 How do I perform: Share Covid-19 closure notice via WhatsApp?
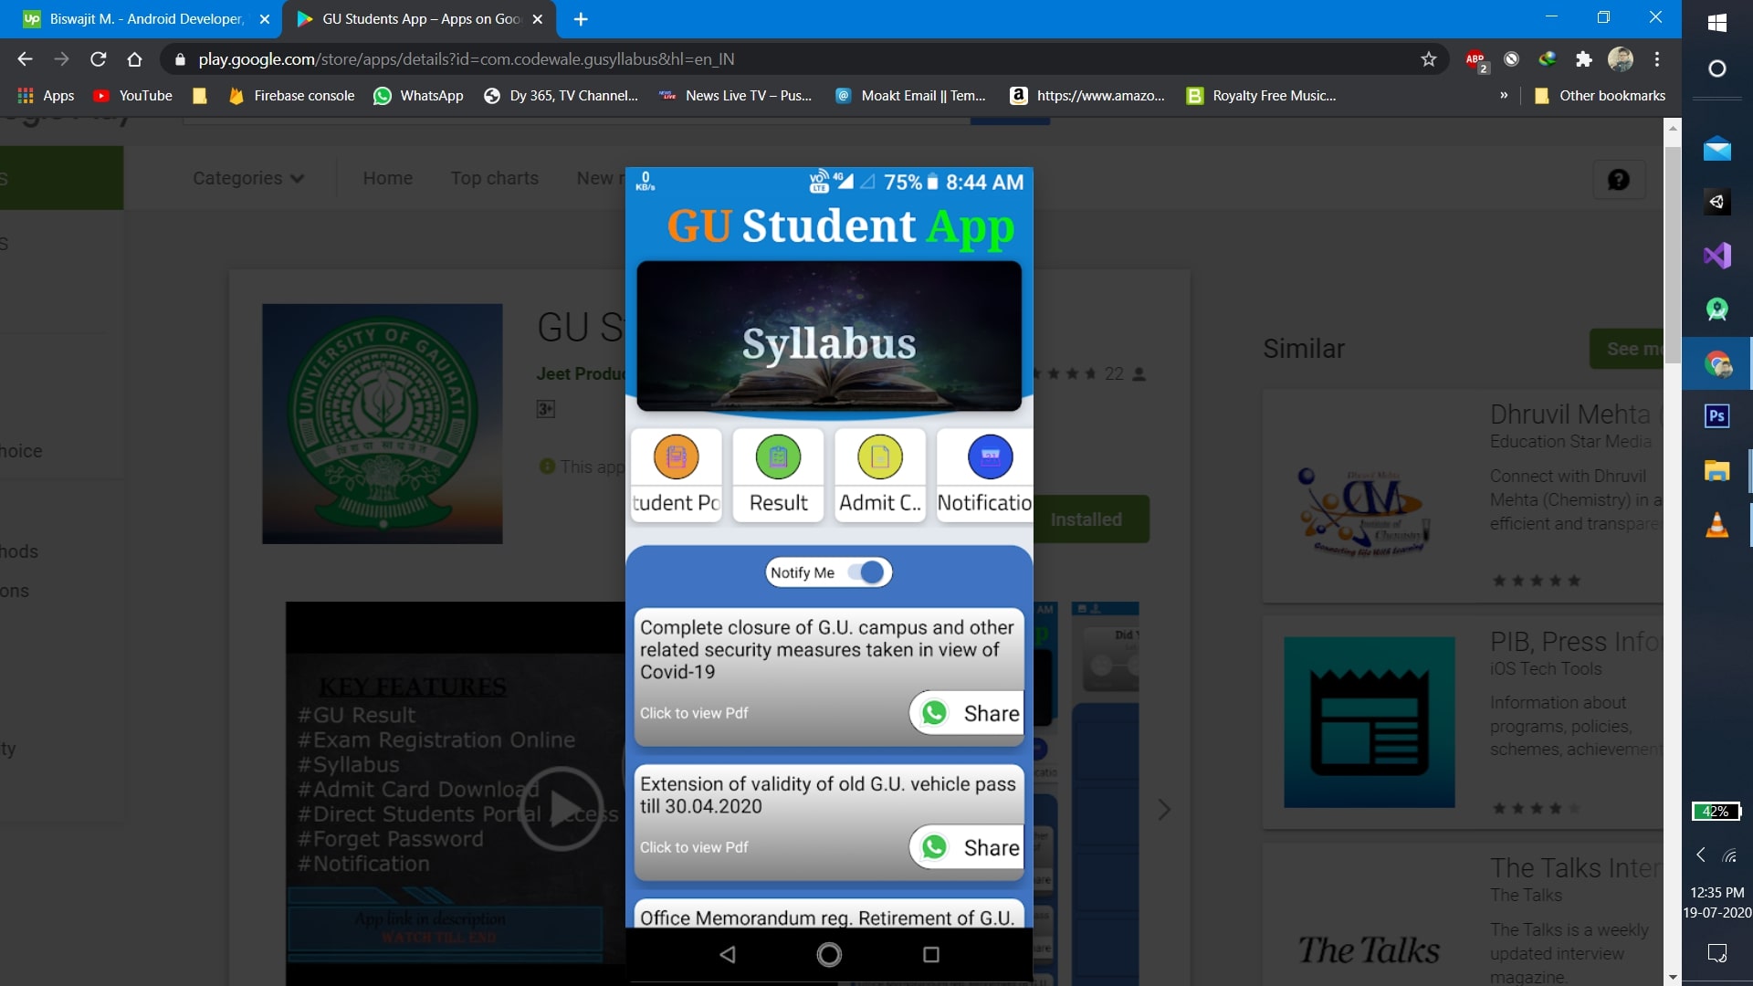coord(967,713)
